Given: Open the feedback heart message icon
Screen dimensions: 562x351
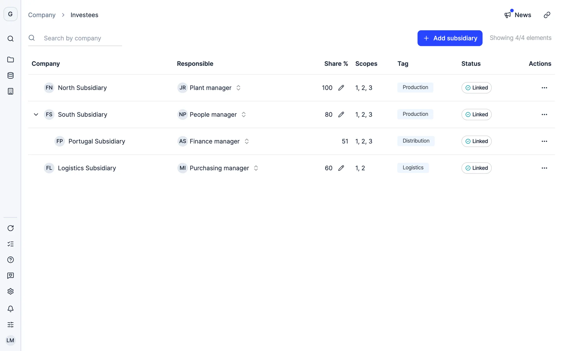Looking at the screenshot, I should coord(10,275).
